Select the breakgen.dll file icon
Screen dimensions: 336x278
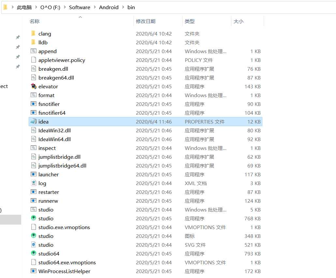pos(34,68)
